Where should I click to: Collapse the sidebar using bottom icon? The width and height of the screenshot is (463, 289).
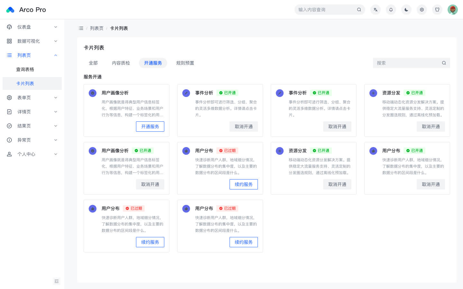tap(57, 281)
